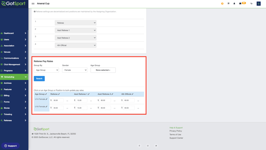Open the account avatar at top right
The width and height of the screenshot is (266, 150).
[258, 4]
